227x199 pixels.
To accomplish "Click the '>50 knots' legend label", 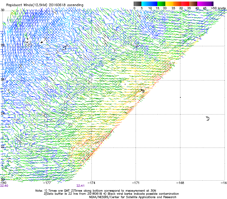I will tap(218, 8).
